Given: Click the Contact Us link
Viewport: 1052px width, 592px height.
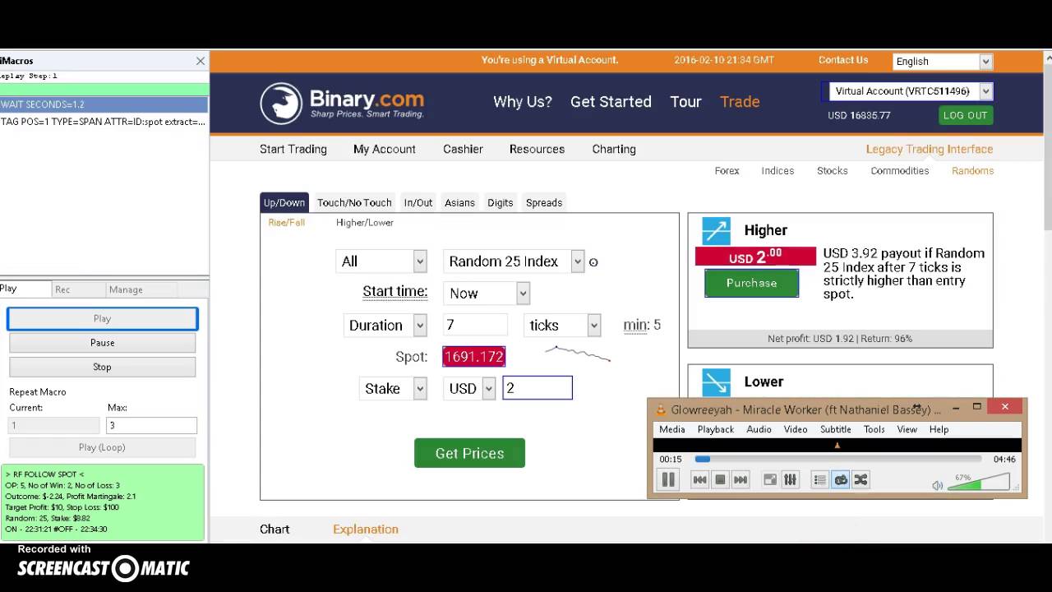Looking at the screenshot, I should point(843,60).
